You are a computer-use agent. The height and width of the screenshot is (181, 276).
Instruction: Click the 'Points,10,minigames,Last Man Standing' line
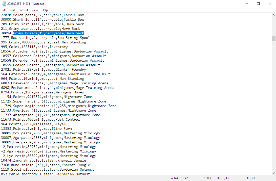coord(43,79)
